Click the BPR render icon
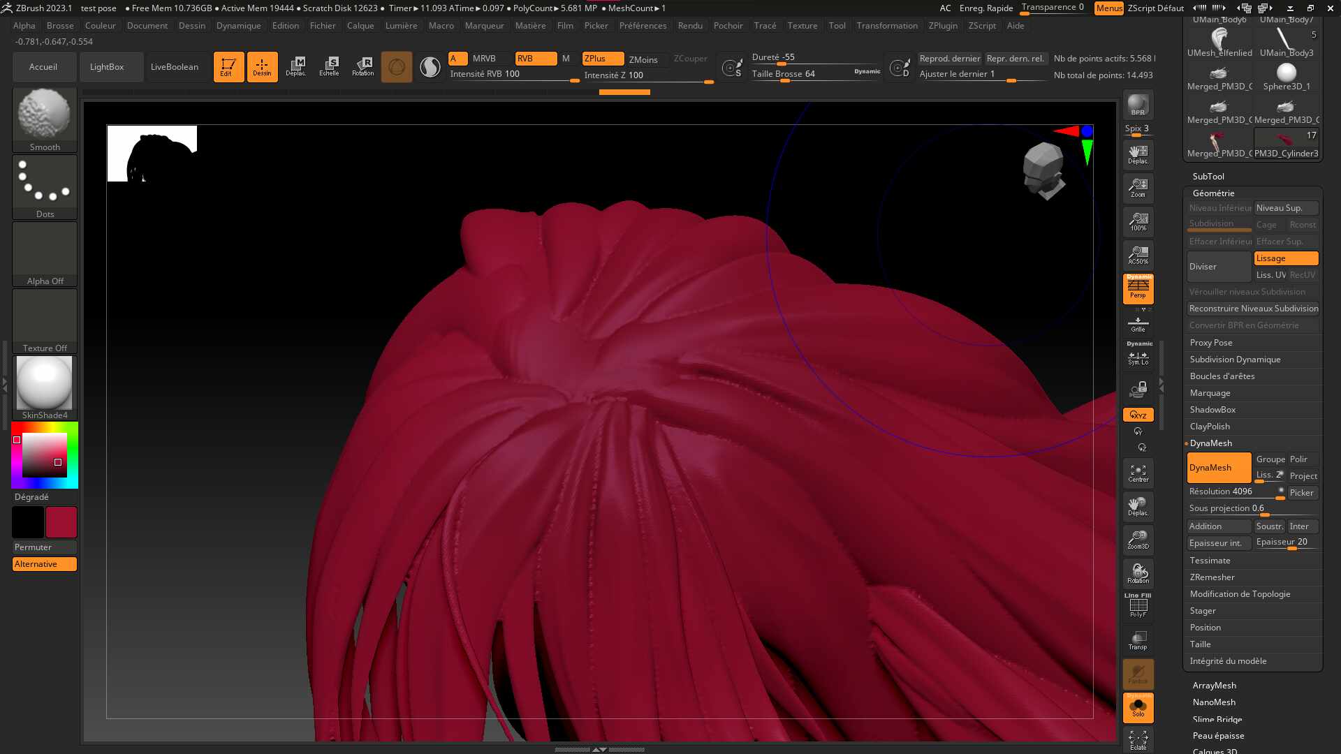This screenshot has height=754, width=1341. click(x=1138, y=105)
